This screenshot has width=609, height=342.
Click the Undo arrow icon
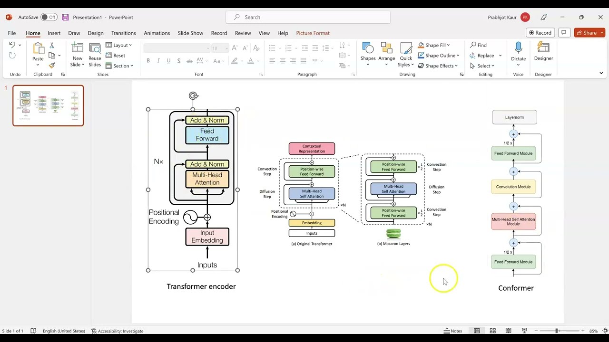[12, 45]
